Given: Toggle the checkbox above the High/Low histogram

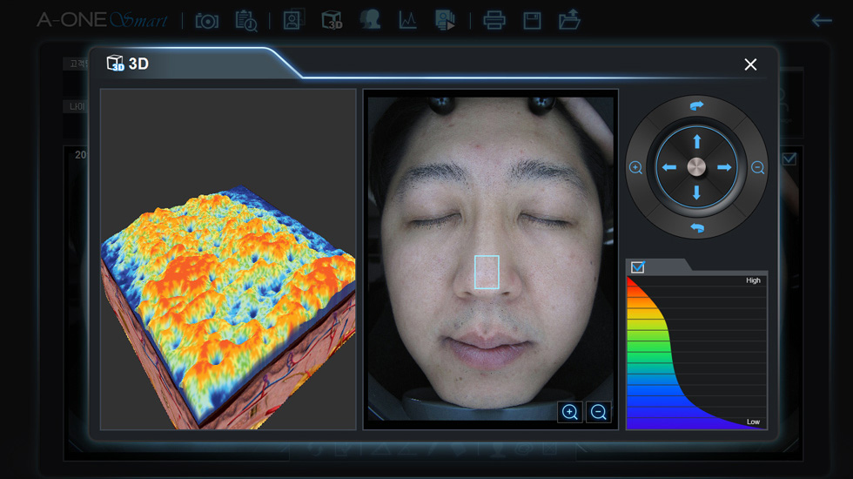Looking at the screenshot, I should pyautogui.click(x=638, y=267).
